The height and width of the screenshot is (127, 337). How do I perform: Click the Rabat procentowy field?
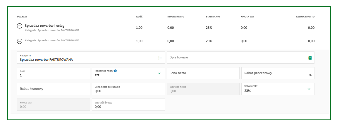pyautogui.click(x=278, y=73)
